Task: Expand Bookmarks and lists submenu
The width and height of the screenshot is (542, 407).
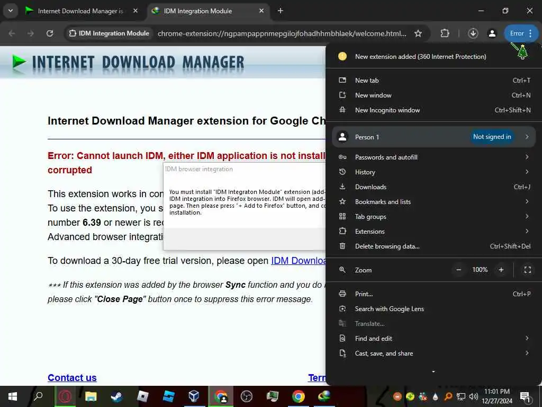Action: click(x=434, y=202)
